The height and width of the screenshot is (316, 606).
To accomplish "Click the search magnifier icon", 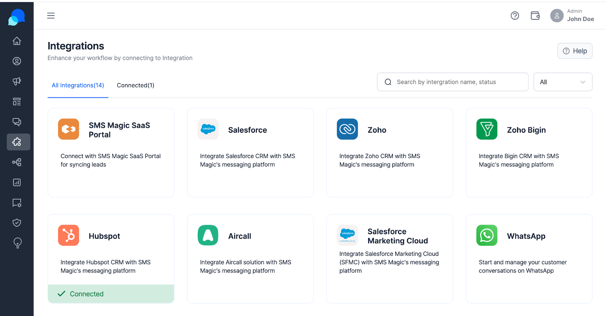I will (x=388, y=82).
